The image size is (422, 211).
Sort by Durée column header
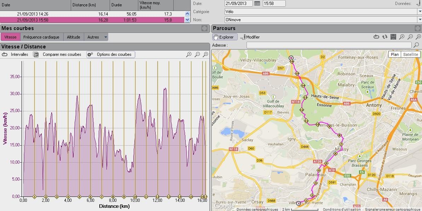[x=124, y=5]
